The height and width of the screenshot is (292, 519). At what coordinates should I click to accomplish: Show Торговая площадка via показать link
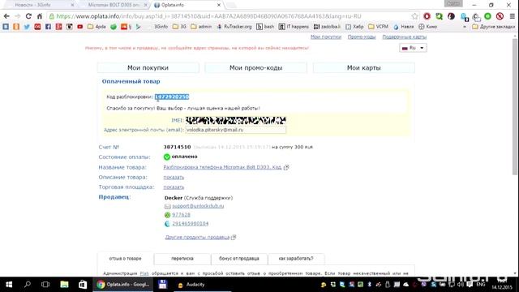point(174,187)
